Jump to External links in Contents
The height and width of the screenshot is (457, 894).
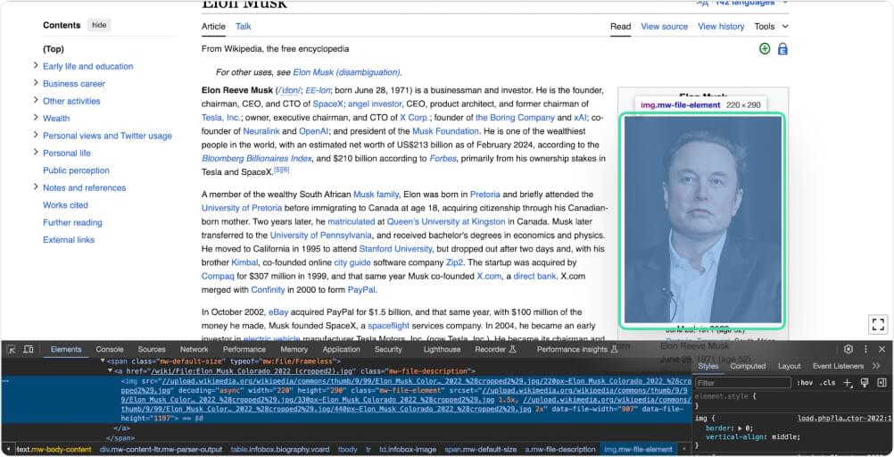tap(69, 239)
